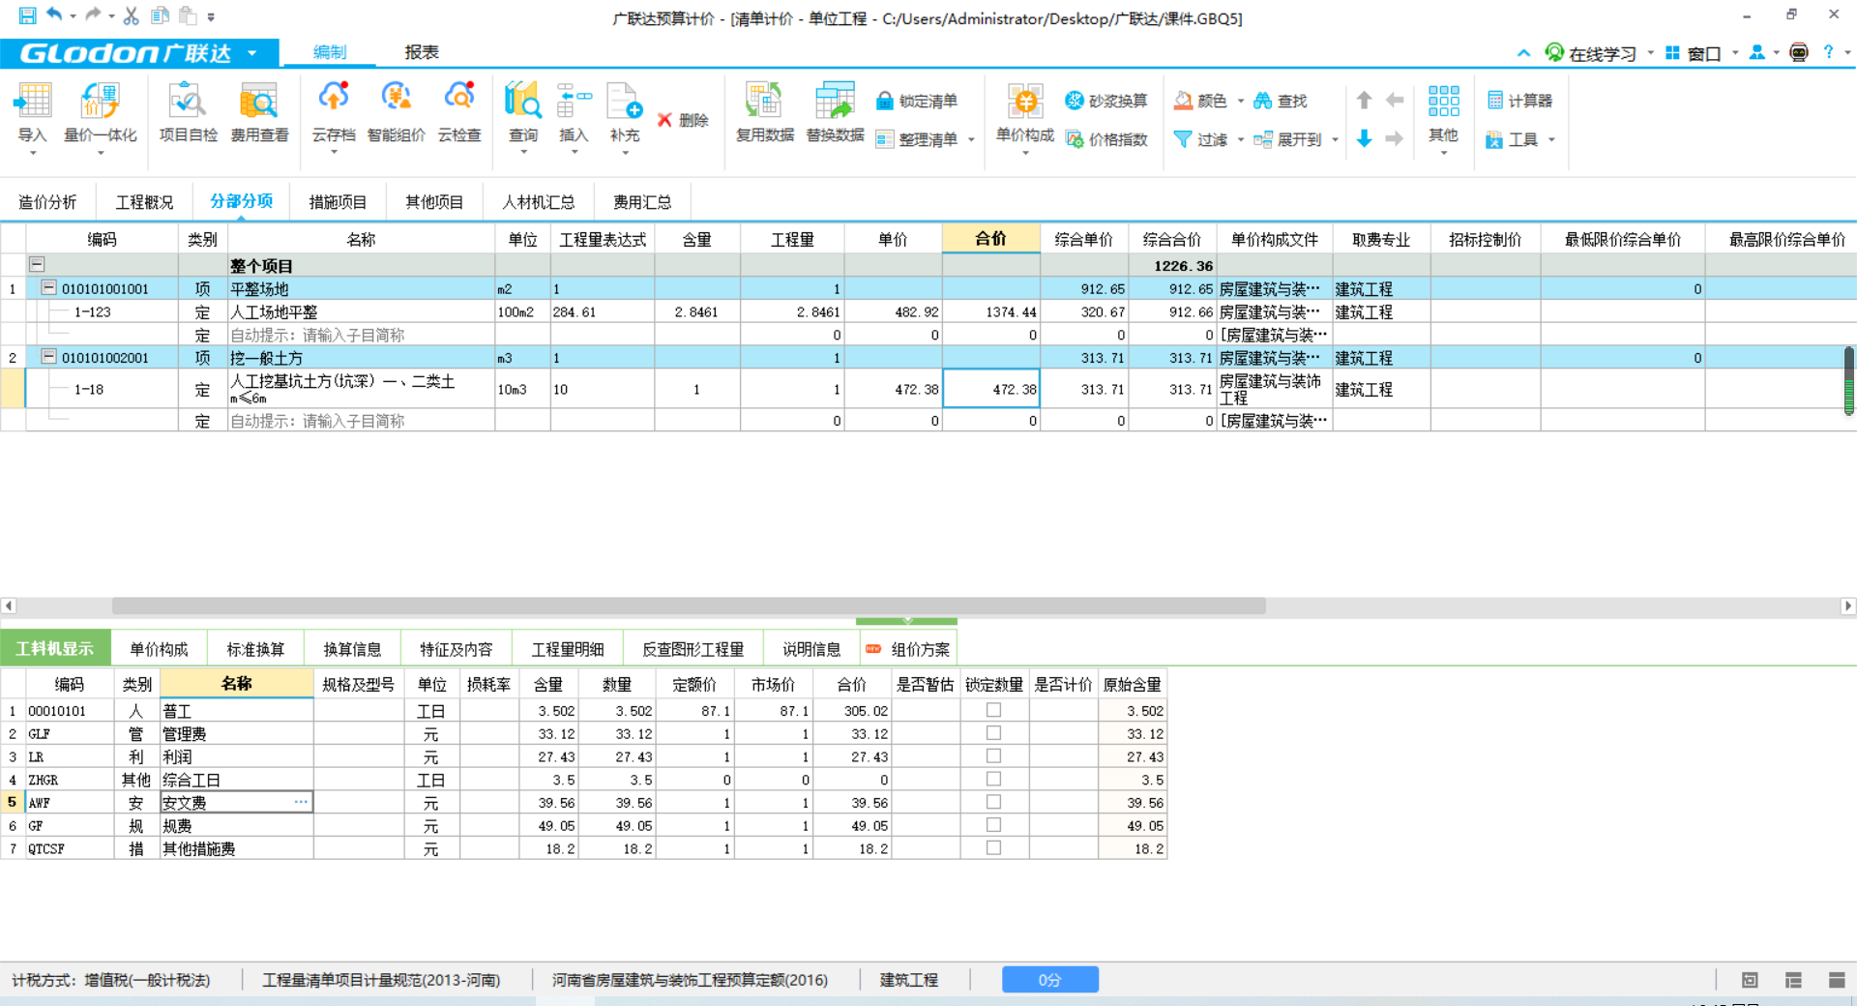
Task: Move row up with gray up arrow
Action: point(1364,100)
